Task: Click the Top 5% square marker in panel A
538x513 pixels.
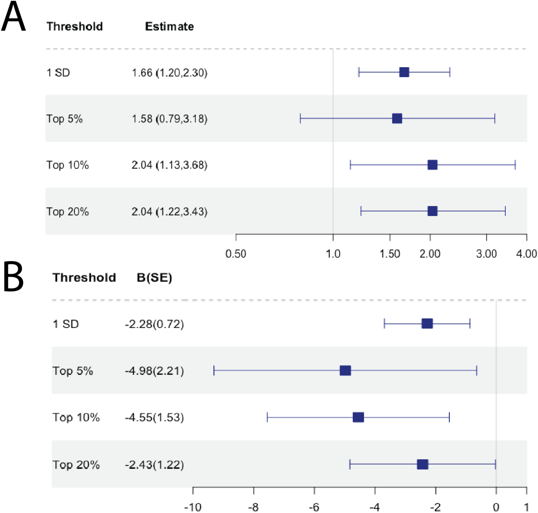Action: click(x=397, y=119)
